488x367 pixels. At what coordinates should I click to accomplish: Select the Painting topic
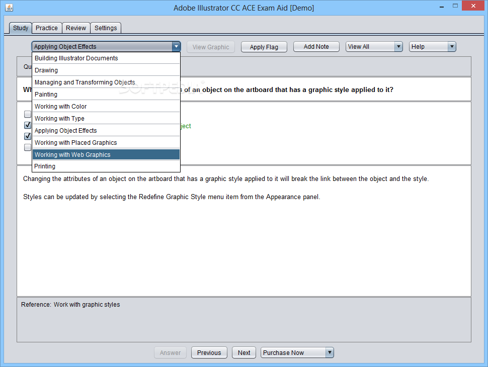tap(106, 94)
